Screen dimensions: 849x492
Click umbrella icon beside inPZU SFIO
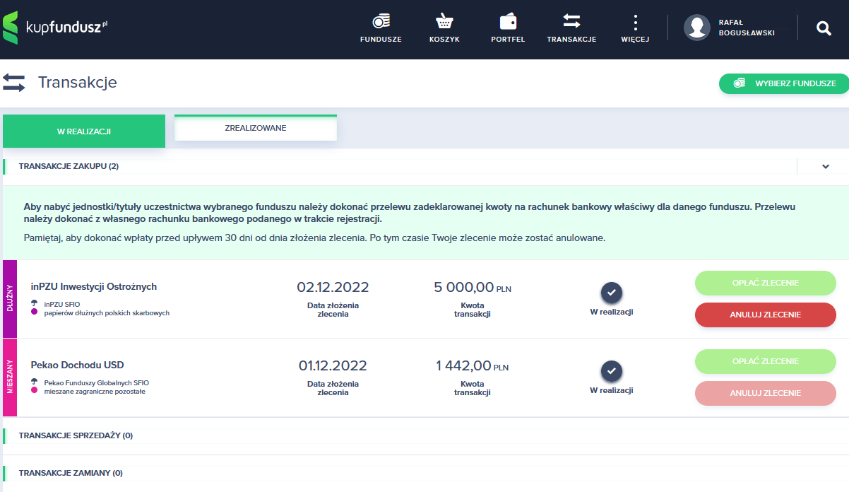click(34, 303)
